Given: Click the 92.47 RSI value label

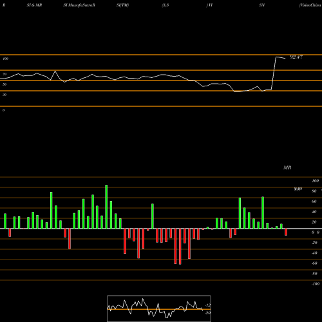Looking at the screenshot, I should tap(296, 57).
